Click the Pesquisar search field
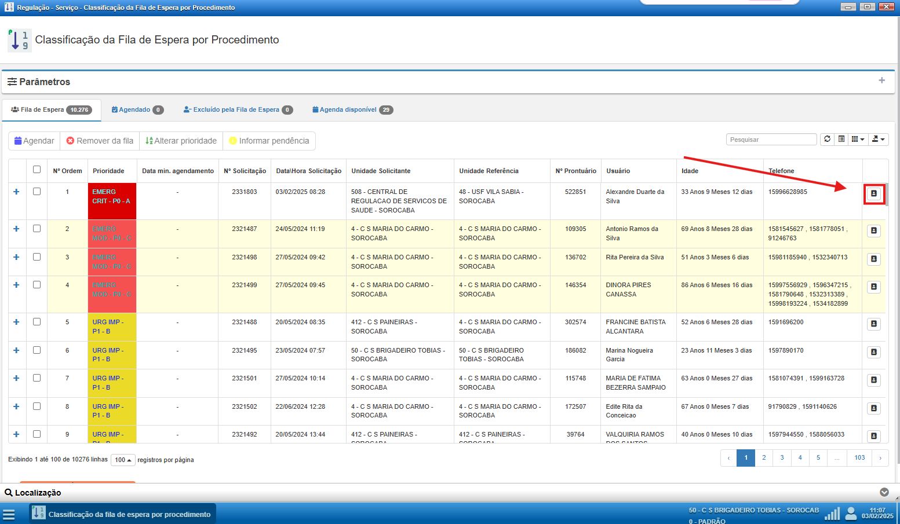The image size is (900, 524). [771, 140]
